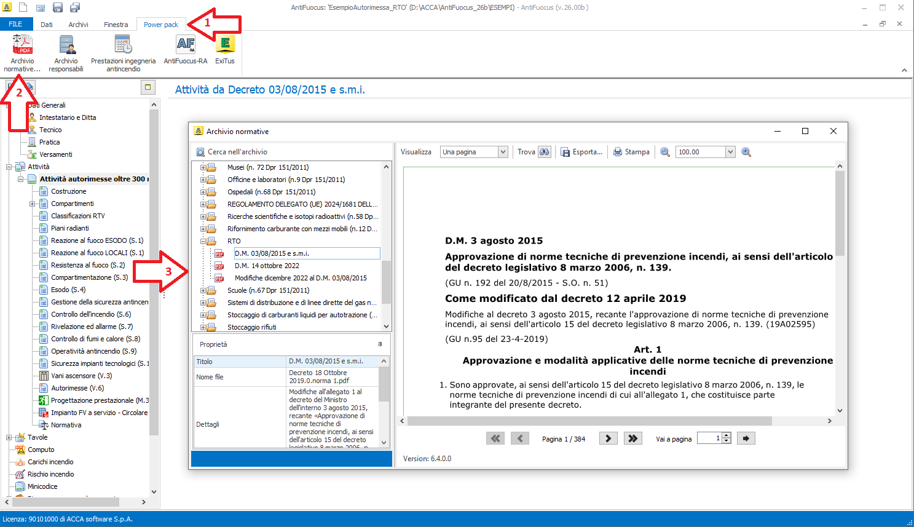The width and height of the screenshot is (914, 527).
Task: Collapse the RTO folder in archive
Action: tap(203, 241)
